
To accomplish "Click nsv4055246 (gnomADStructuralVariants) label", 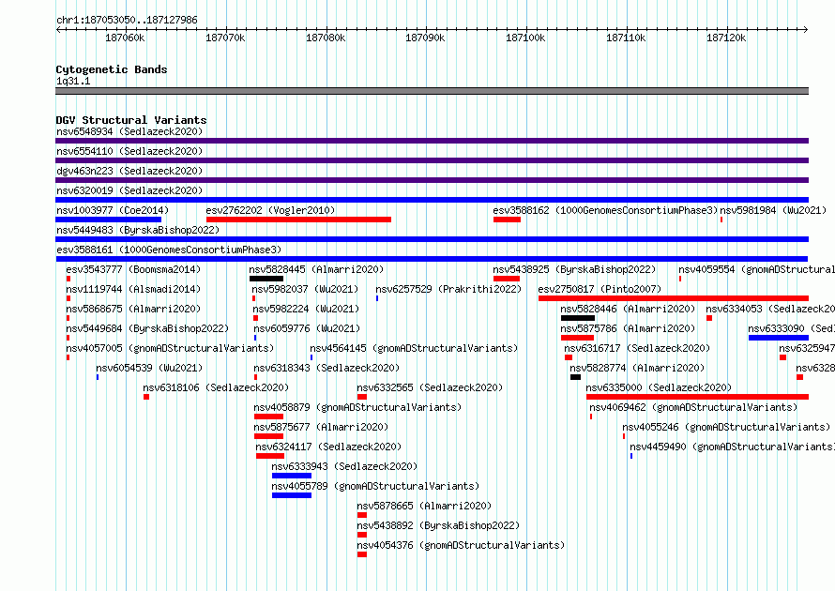I will coord(726,427).
